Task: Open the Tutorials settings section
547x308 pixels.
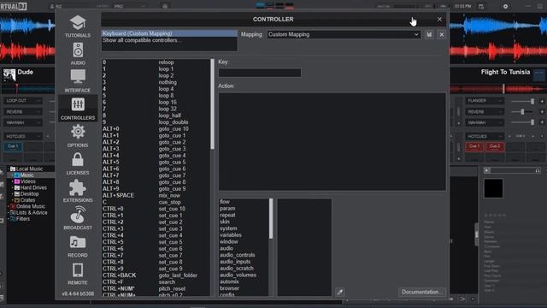Action: 78,27
